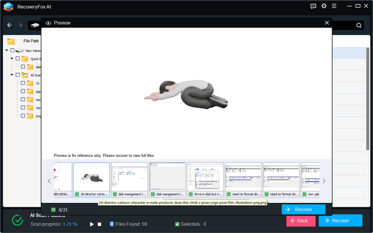Collapse the Quick Scan tree node
The height and width of the screenshot is (233, 373).
click(x=12, y=58)
